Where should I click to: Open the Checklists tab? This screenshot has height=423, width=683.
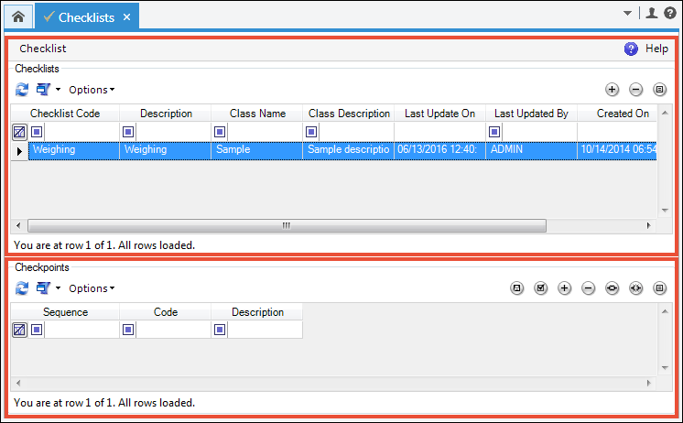click(x=86, y=17)
